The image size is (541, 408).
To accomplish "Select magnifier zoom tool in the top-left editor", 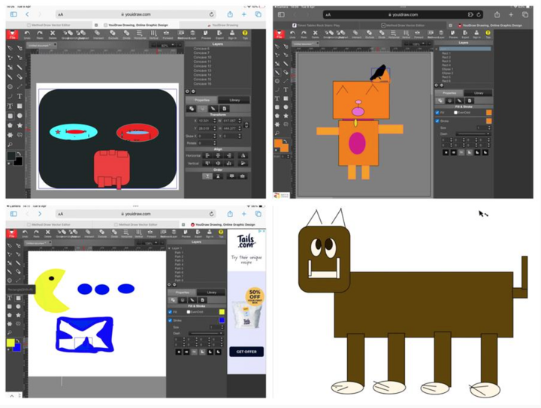I will (10, 144).
